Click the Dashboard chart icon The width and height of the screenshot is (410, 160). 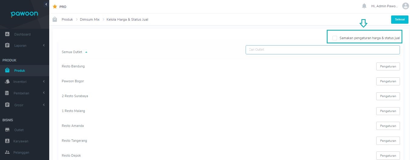[x=8, y=34]
